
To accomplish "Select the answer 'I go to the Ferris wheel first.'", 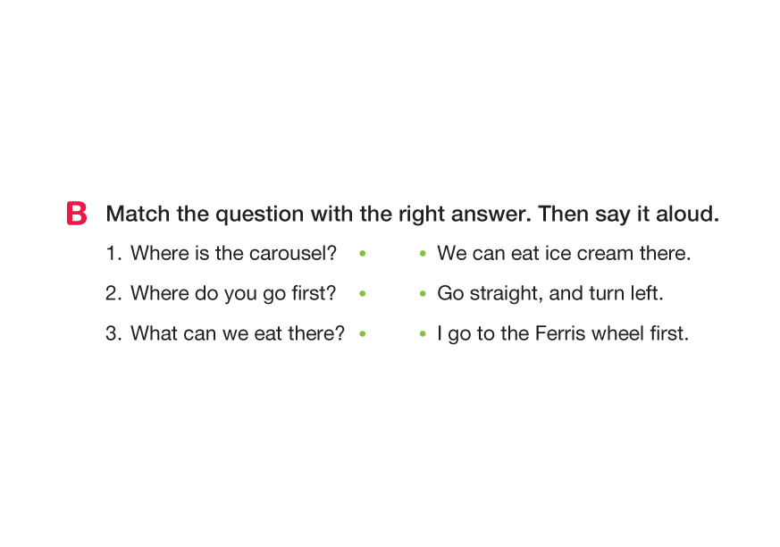I will point(563,334).
